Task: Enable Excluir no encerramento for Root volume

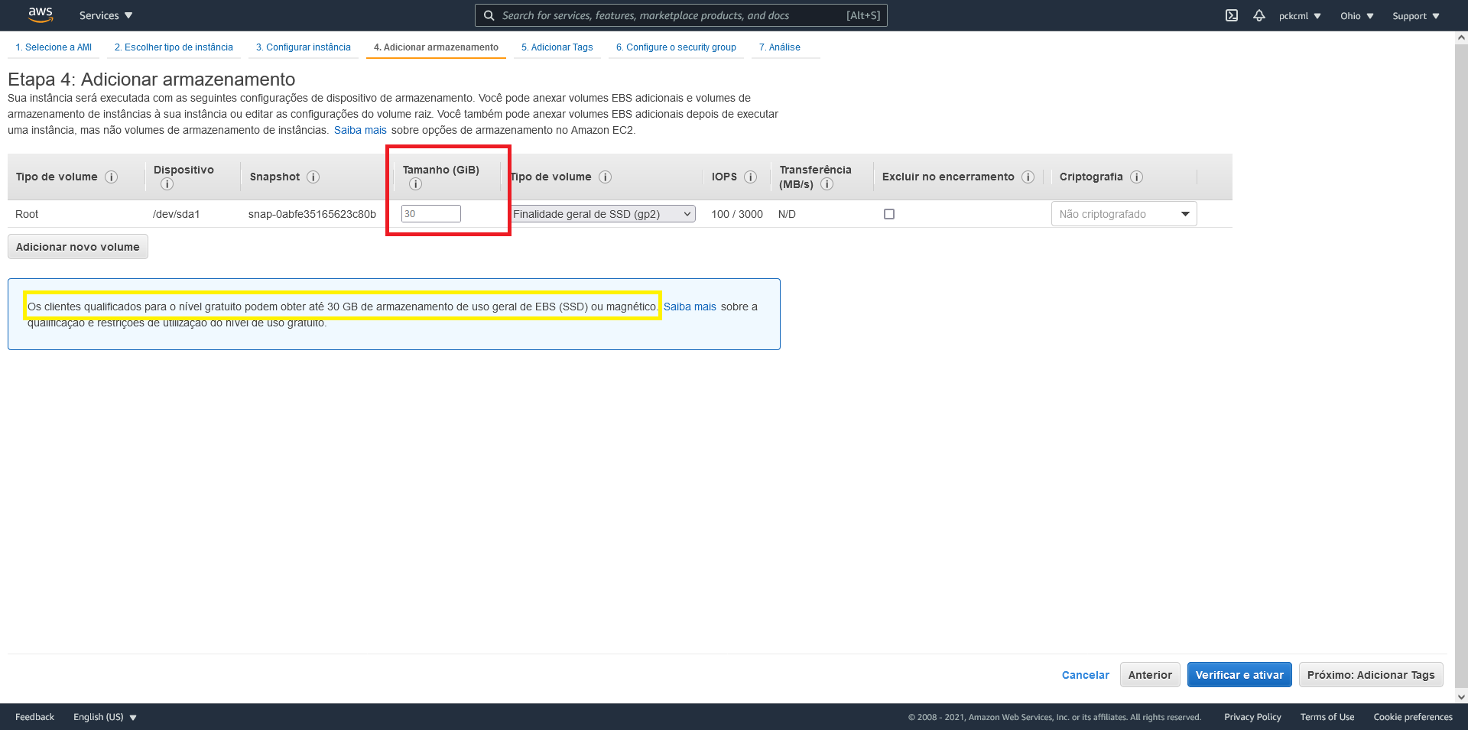Action: [888, 214]
